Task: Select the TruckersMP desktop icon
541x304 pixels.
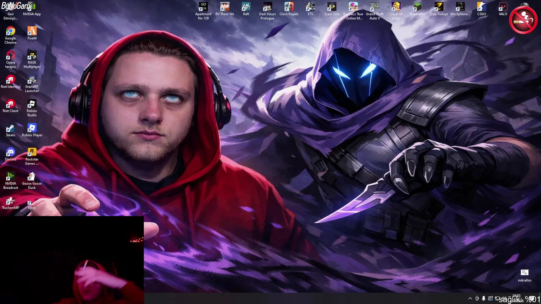Action: point(11,203)
